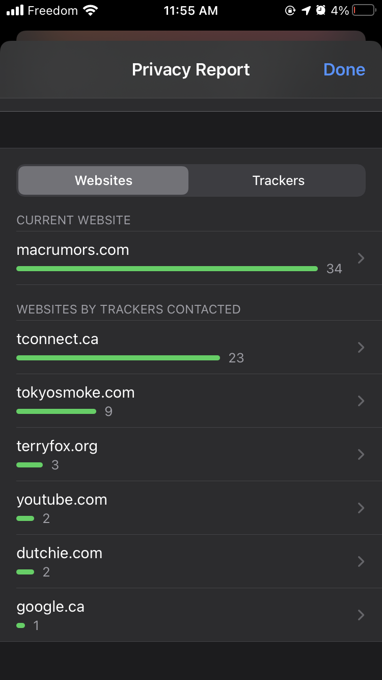Tap the 11:55 AM clock
382x680 pixels.
191,11
